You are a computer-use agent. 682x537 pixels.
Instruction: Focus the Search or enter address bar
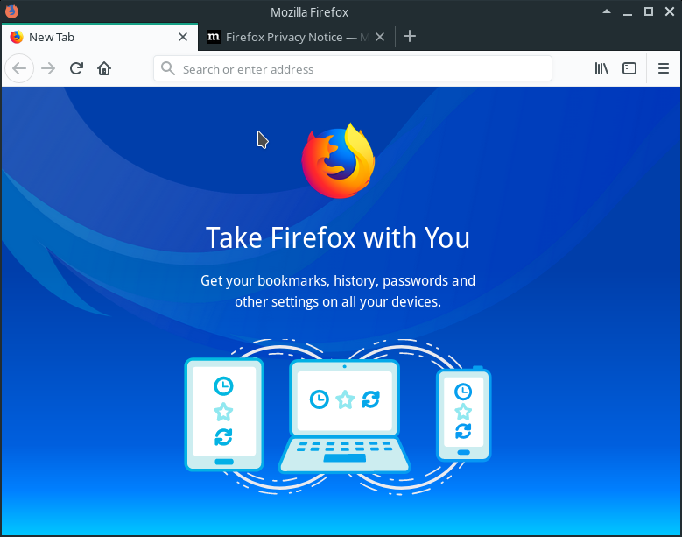tap(353, 68)
